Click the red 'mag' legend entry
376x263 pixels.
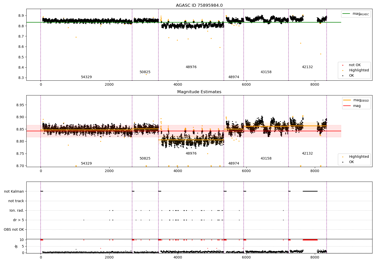click(x=357, y=106)
